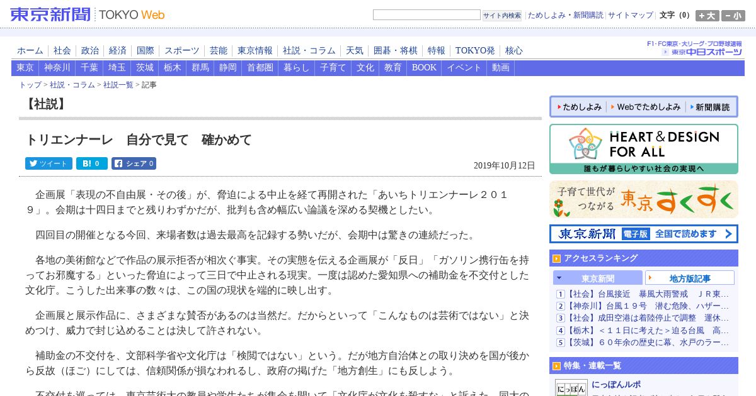Screen dimensions: 756x396
Task: Open 東京新聞 電子版 banner
Action: coord(644,234)
